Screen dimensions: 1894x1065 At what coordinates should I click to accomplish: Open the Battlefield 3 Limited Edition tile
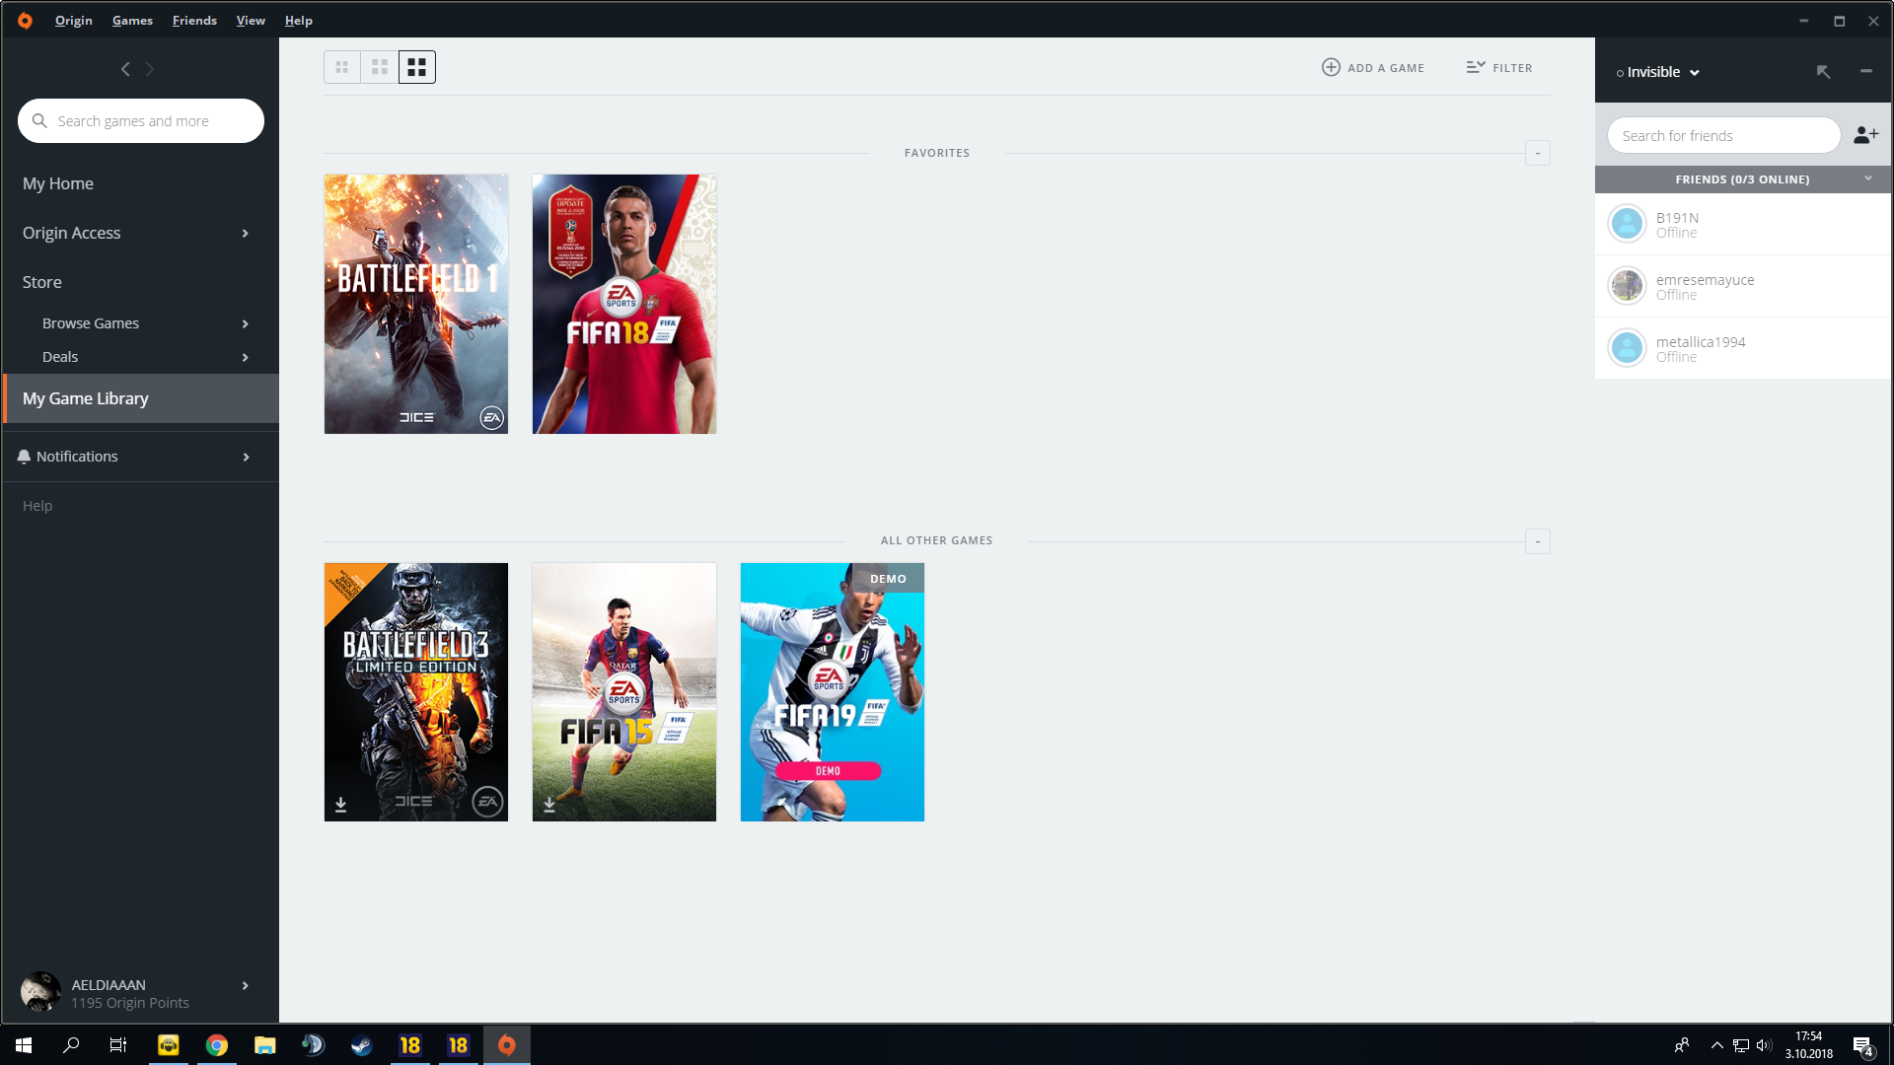tap(416, 692)
